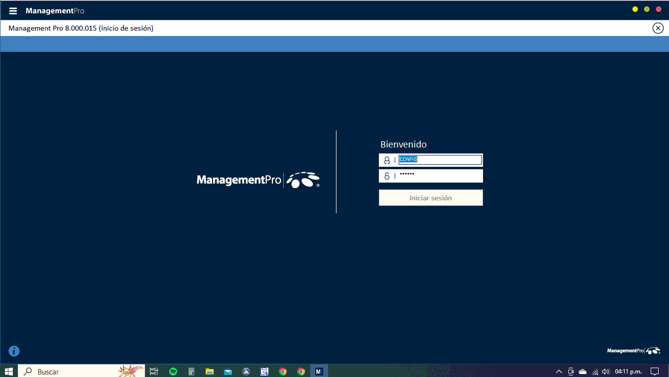Expand hidden system tray icons chevron
The width and height of the screenshot is (669, 377).
pyautogui.click(x=558, y=372)
